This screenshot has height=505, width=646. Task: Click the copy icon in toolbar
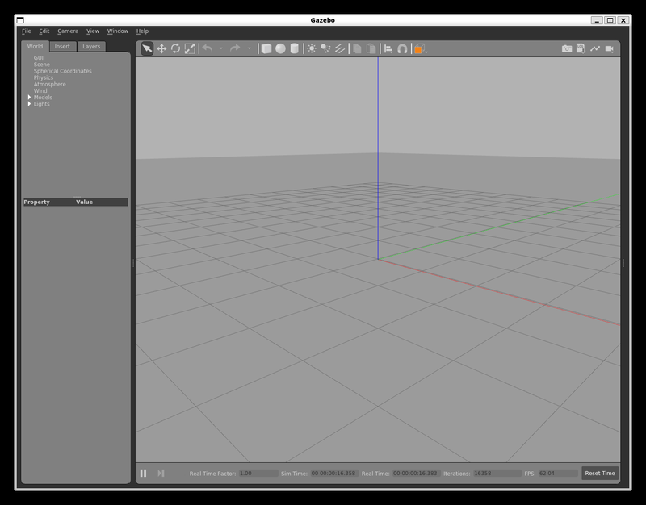(x=357, y=48)
